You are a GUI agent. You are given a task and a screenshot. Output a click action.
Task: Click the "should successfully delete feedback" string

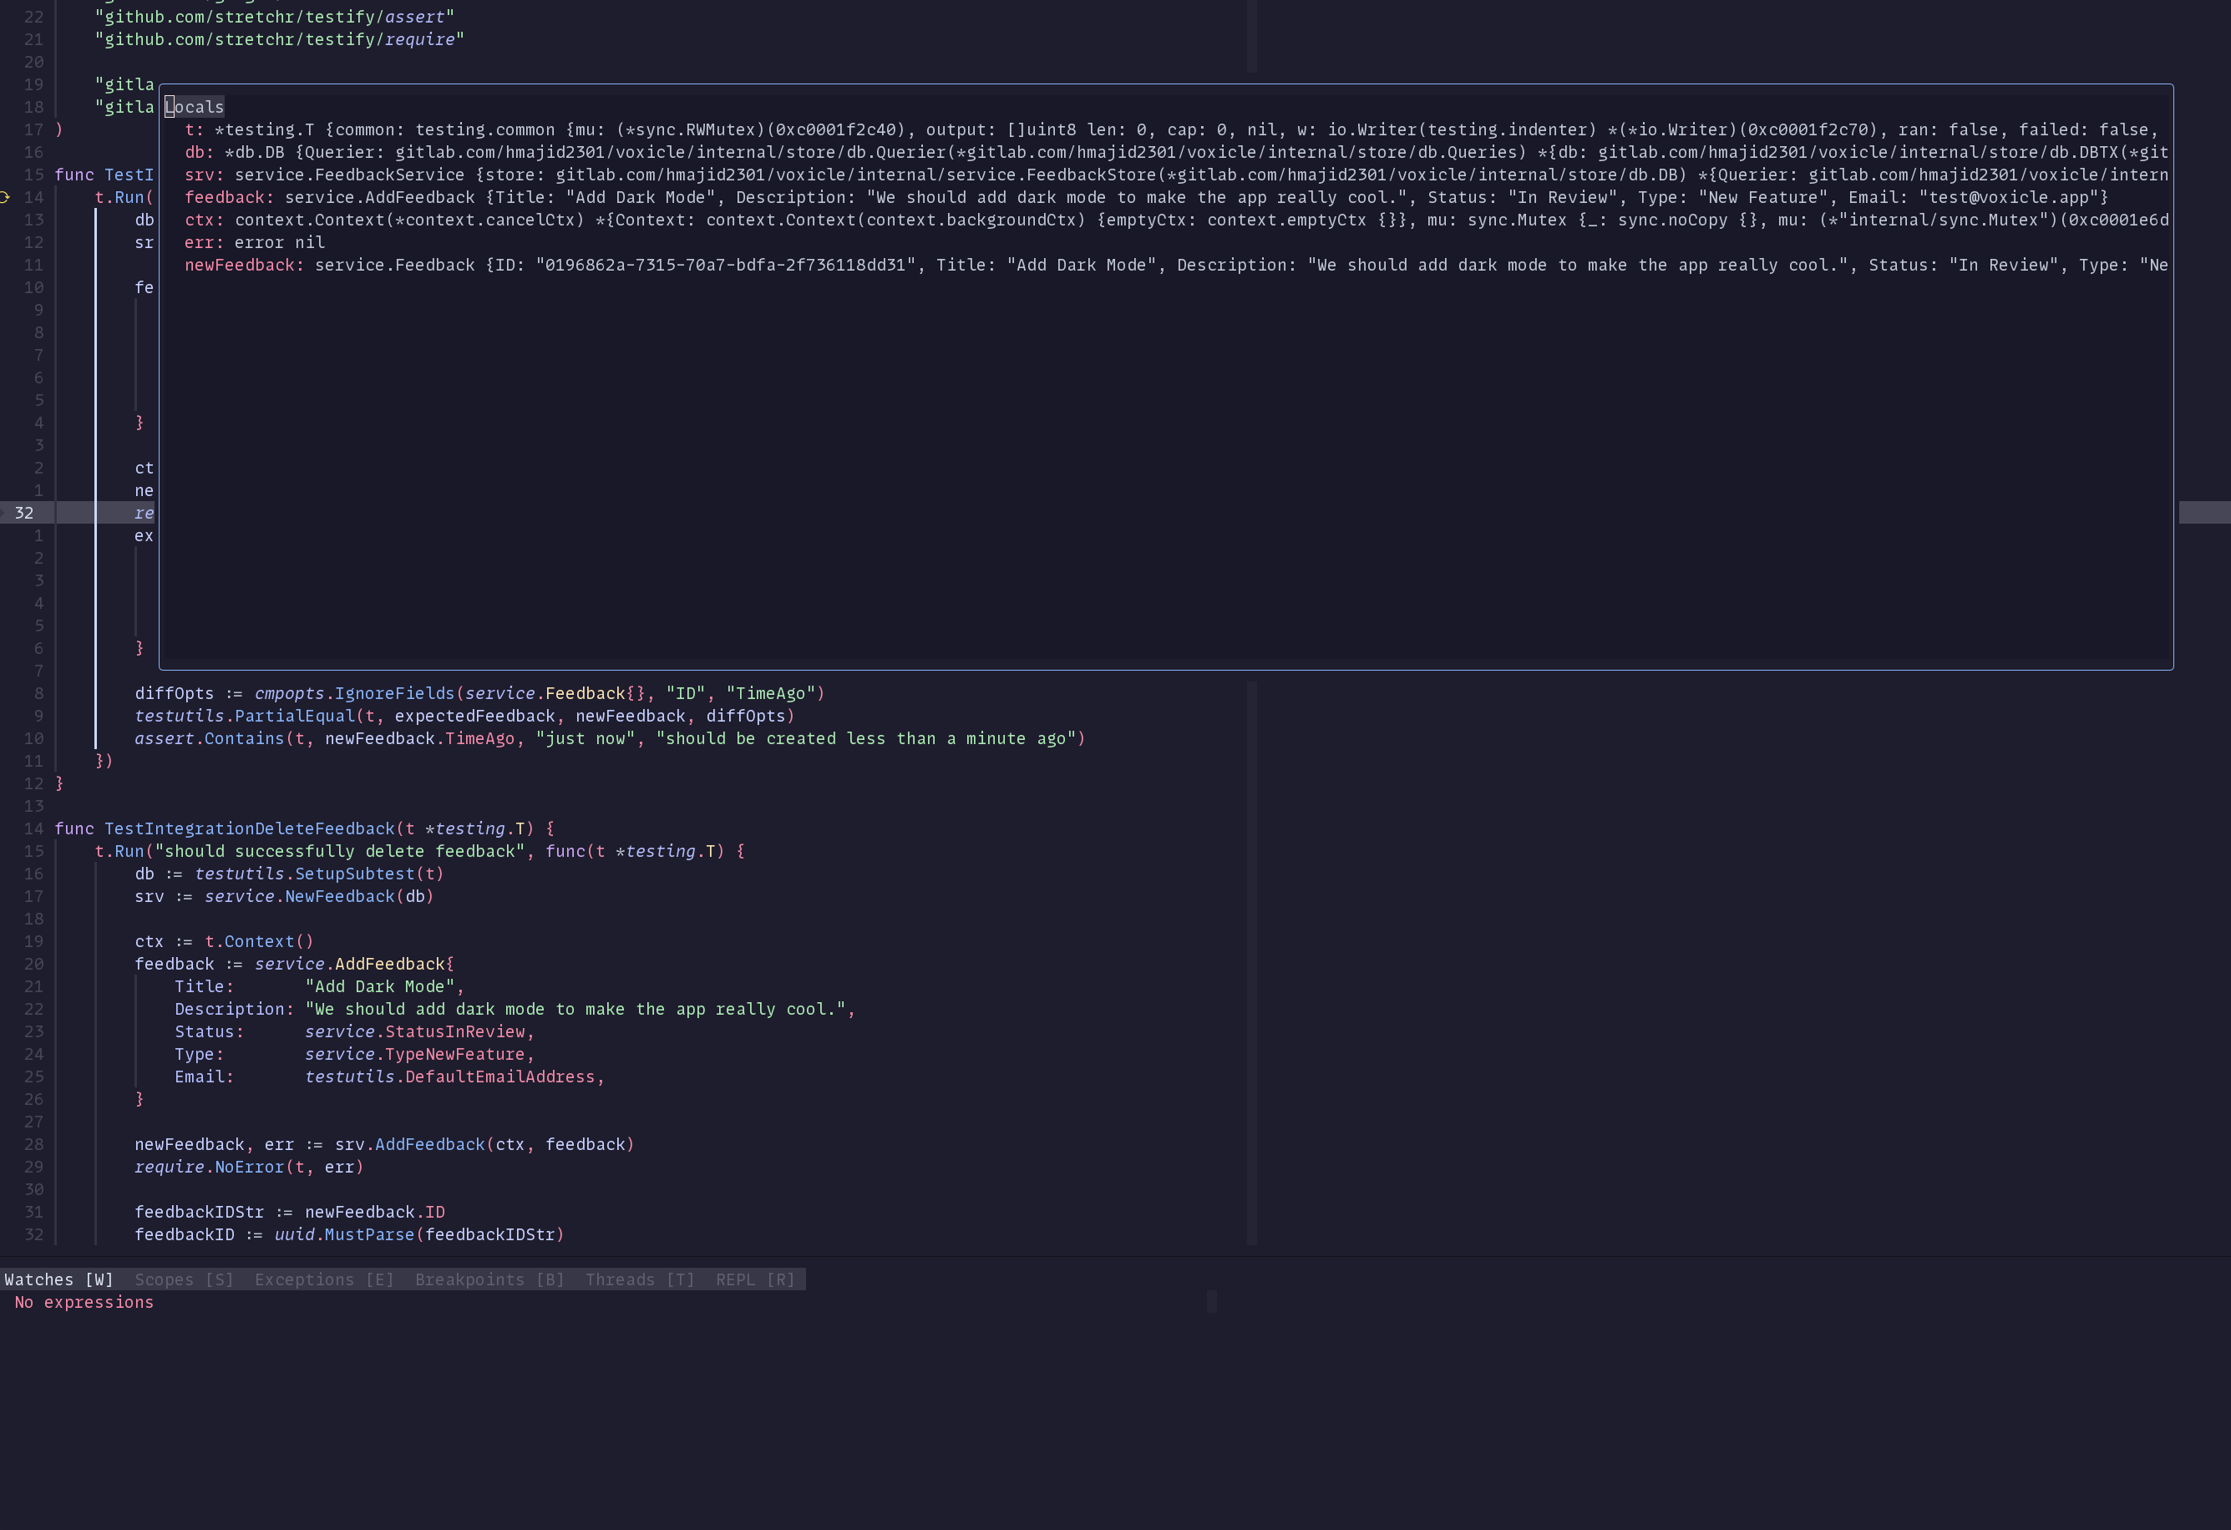tap(340, 851)
